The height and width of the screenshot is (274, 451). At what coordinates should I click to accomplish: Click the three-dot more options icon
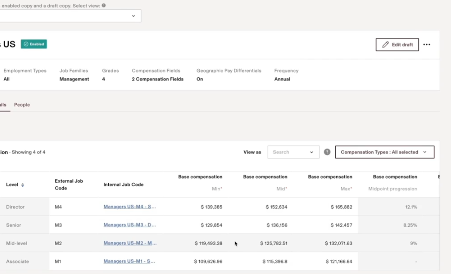427,45
